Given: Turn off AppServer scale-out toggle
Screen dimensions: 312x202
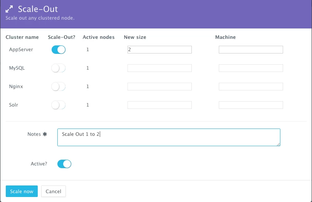Looking at the screenshot, I should [59, 50].
